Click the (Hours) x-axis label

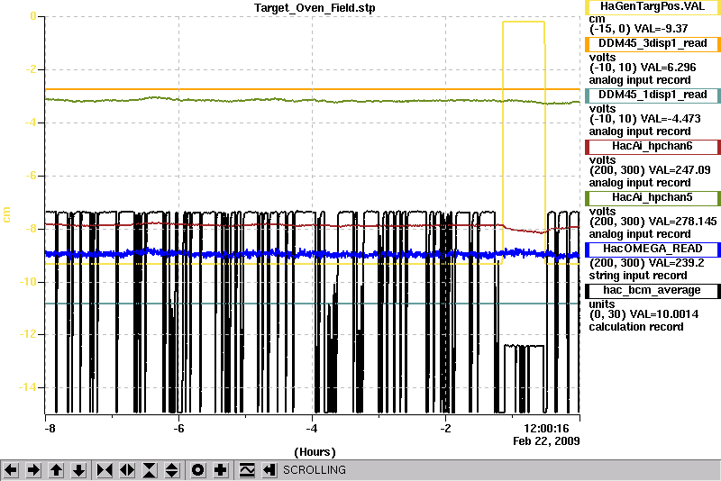pos(315,452)
